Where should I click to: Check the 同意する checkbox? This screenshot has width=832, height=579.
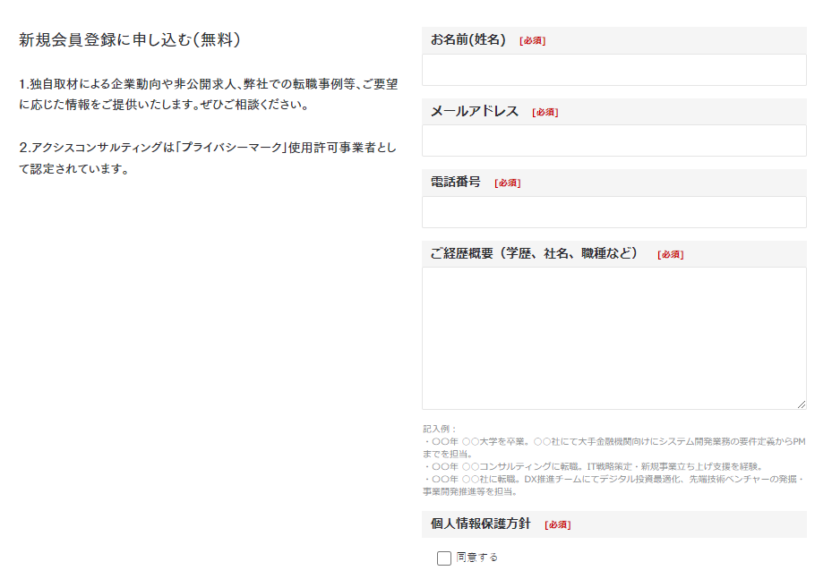444,558
